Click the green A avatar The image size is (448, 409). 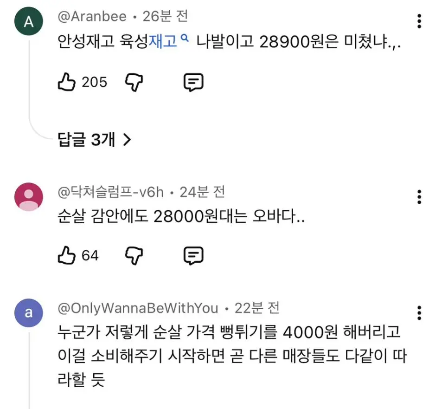coord(29,21)
